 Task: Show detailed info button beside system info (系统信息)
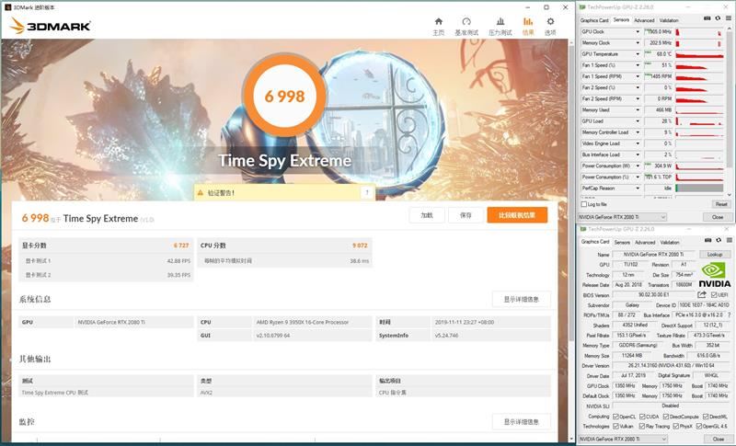pos(521,299)
